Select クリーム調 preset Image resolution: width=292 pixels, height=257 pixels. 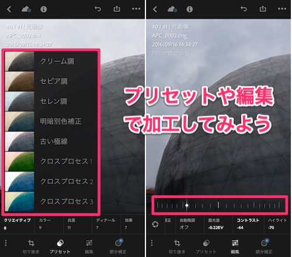click(x=51, y=61)
